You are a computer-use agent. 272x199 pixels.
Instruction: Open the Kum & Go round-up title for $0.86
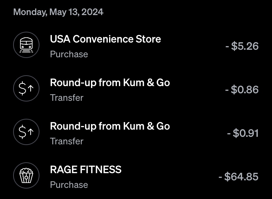coord(110,83)
